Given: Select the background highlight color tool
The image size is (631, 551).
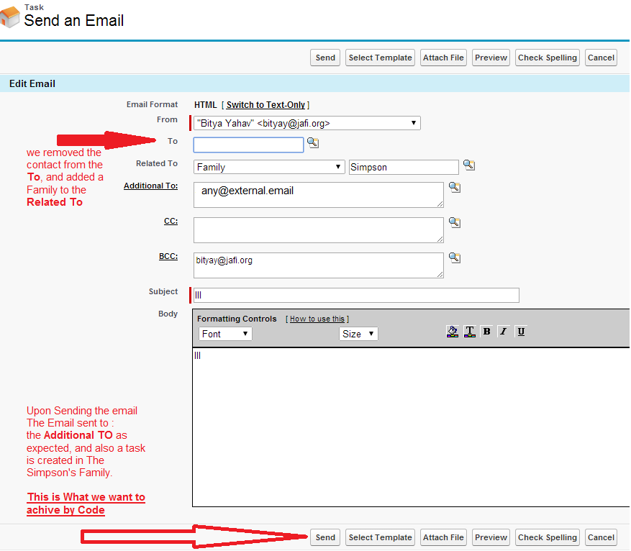Looking at the screenshot, I should click(x=453, y=332).
